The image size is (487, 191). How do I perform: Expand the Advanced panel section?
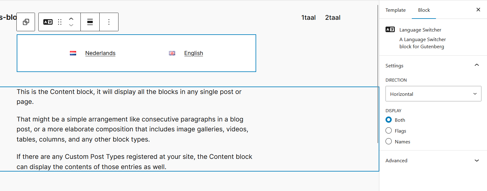coord(476,161)
